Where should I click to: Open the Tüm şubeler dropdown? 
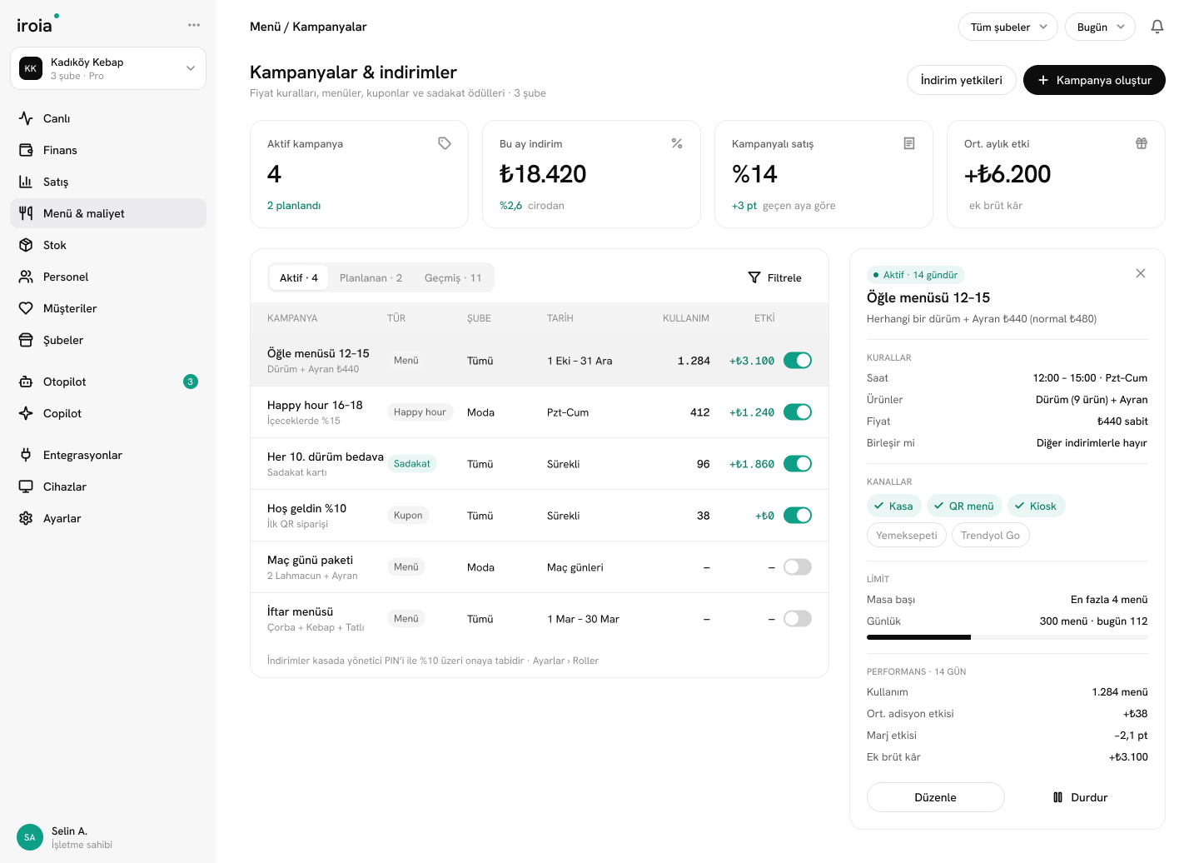pyautogui.click(x=1008, y=27)
